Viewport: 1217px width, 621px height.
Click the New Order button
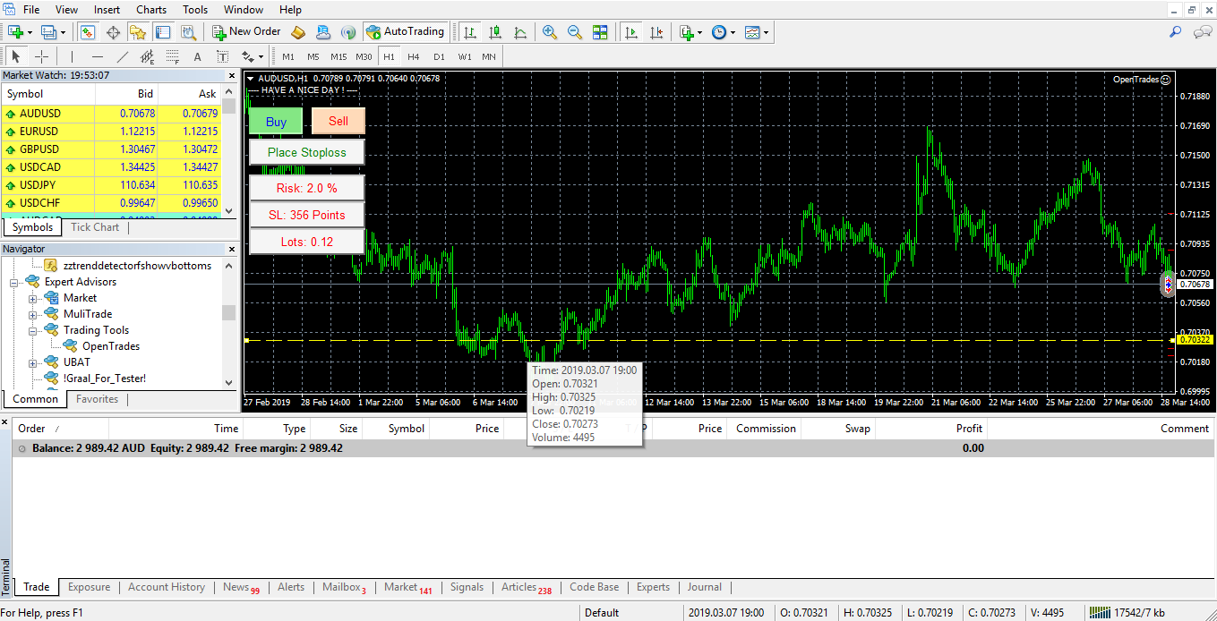tap(246, 32)
